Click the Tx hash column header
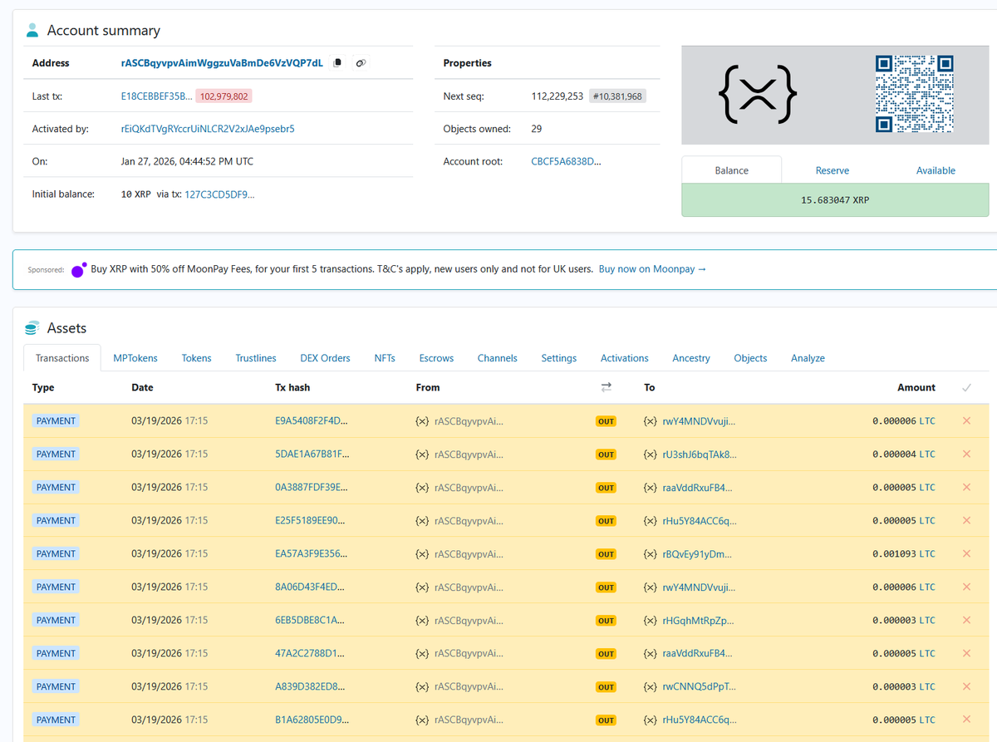The image size is (997, 742). 292,387
